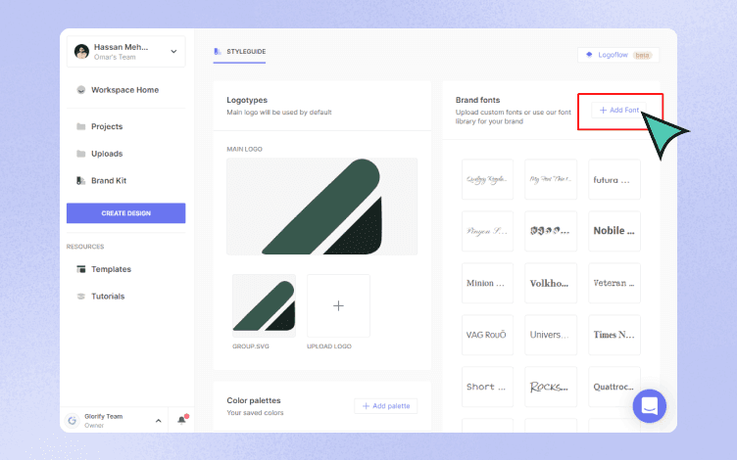
Task: Click the Glorify Team logo icon
Action: coord(72,421)
